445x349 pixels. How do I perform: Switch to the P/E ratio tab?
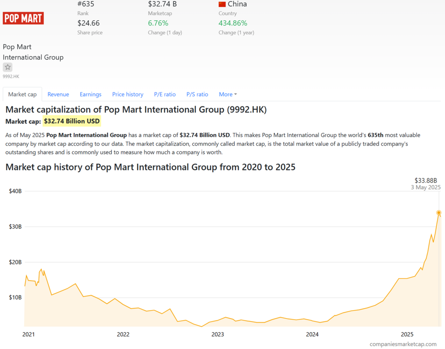165,94
